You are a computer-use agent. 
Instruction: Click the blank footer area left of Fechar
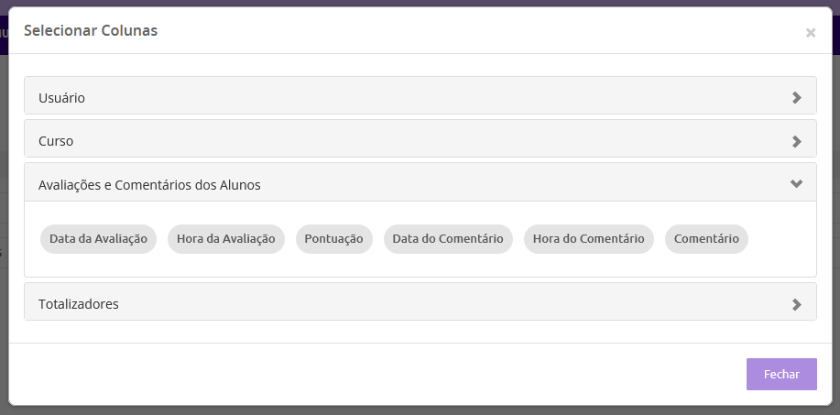375,375
